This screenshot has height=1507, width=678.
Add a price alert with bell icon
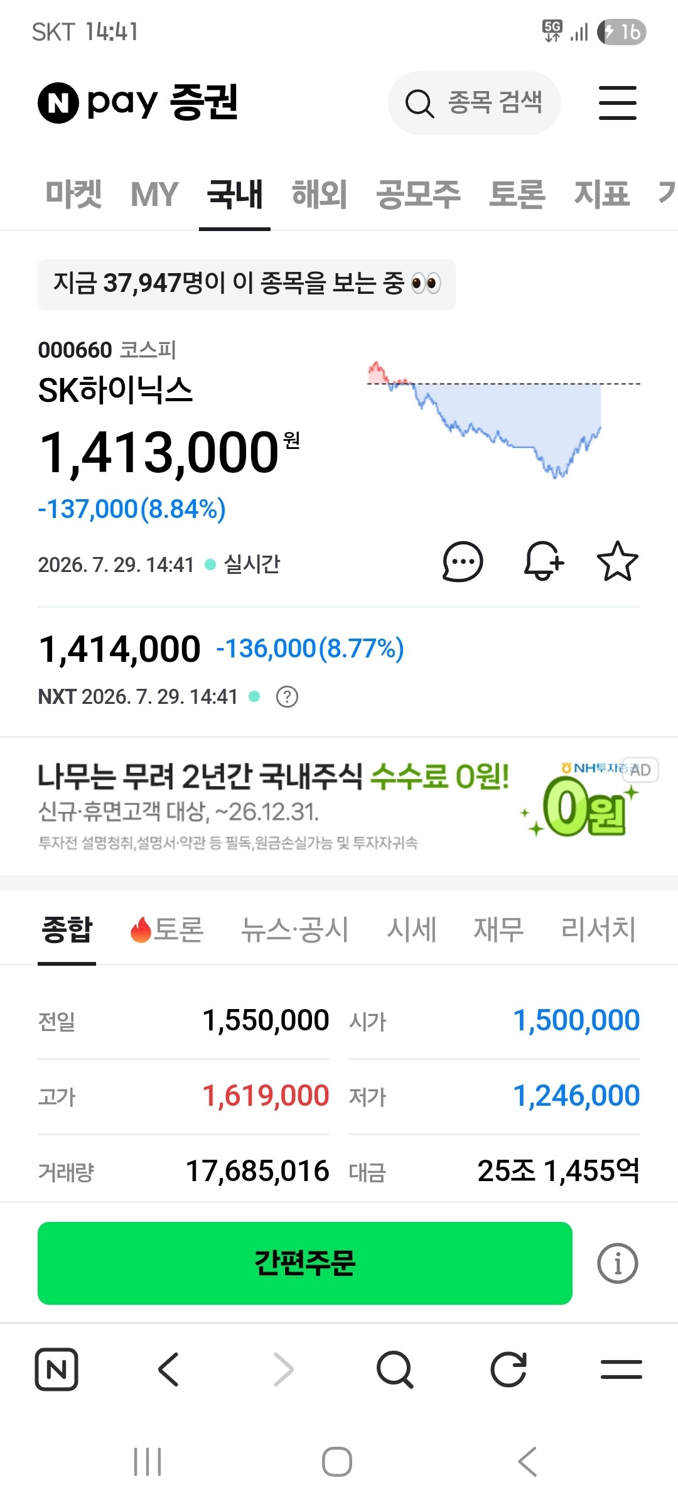tap(544, 561)
